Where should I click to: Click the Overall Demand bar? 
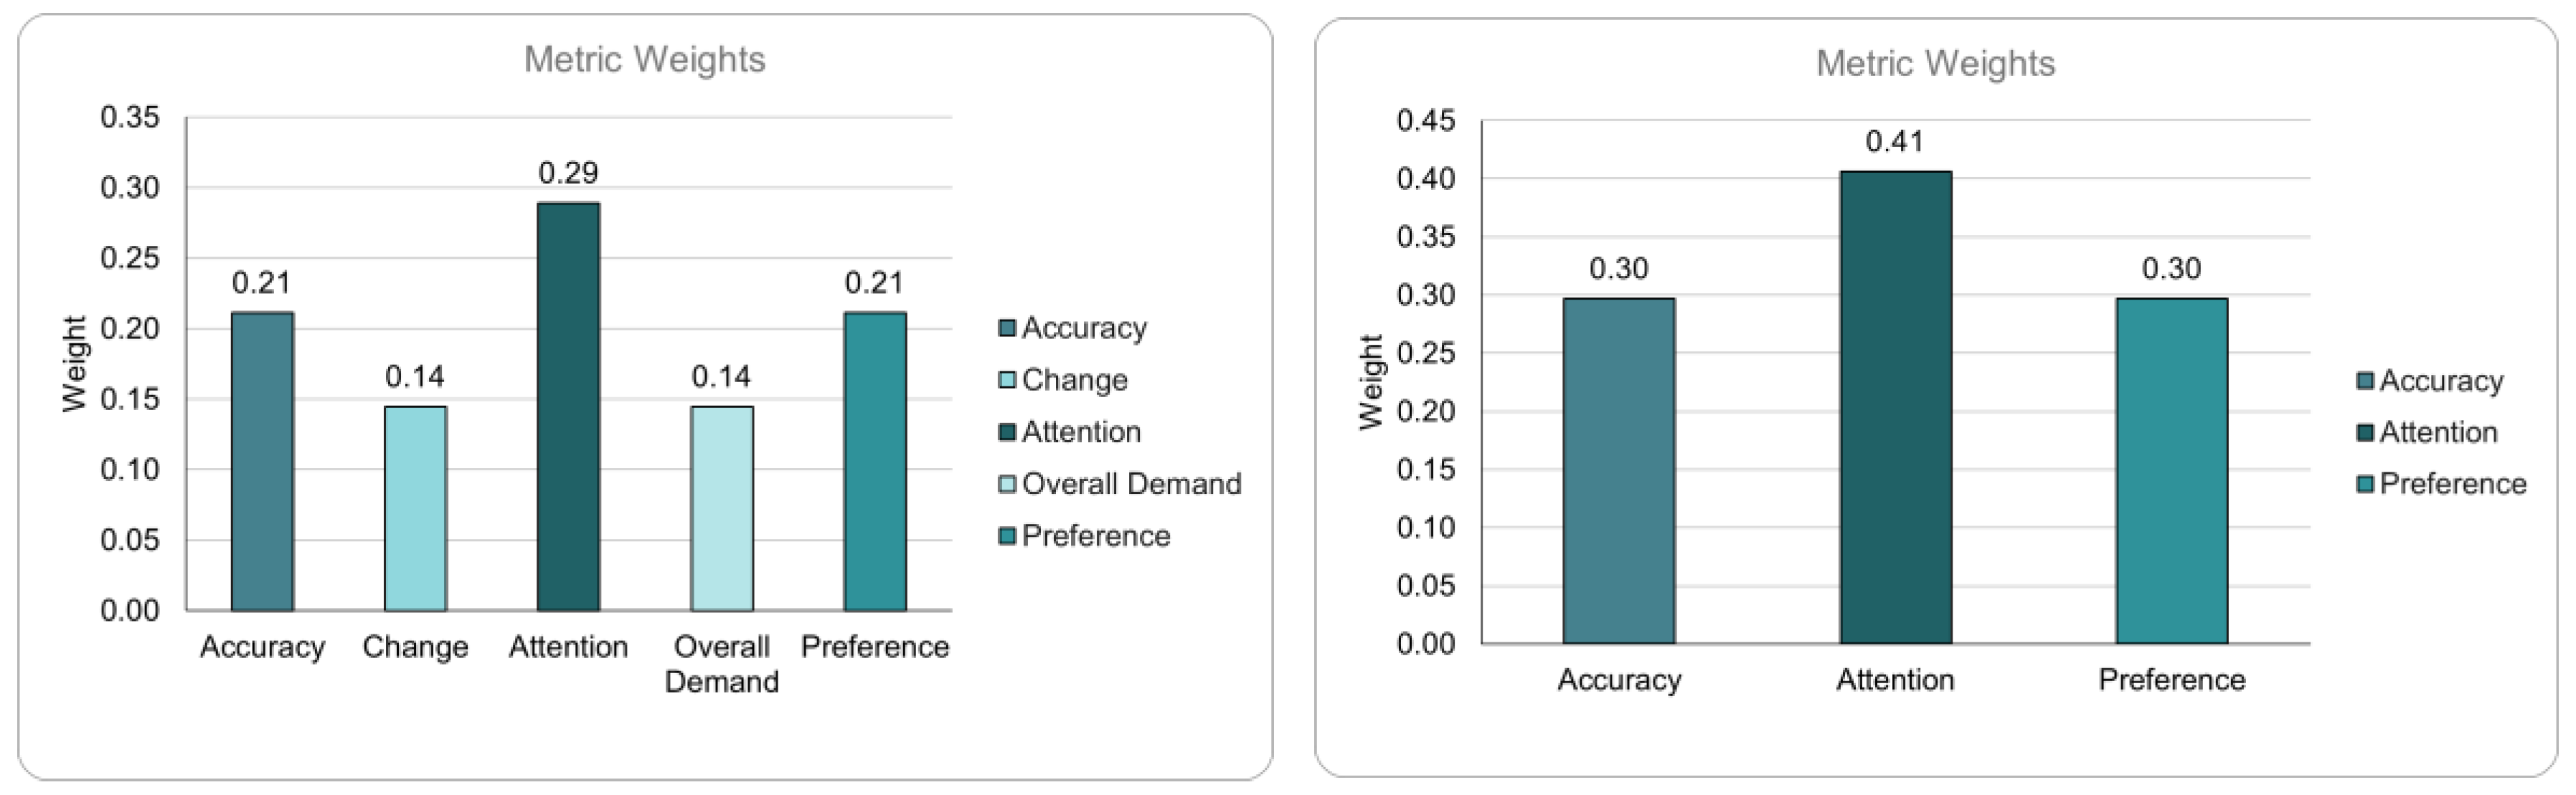(x=721, y=508)
